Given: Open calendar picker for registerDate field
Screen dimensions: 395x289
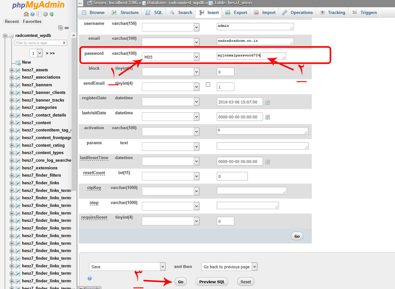Looking at the screenshot, I should pyautogui.click(x=268, y=102).
